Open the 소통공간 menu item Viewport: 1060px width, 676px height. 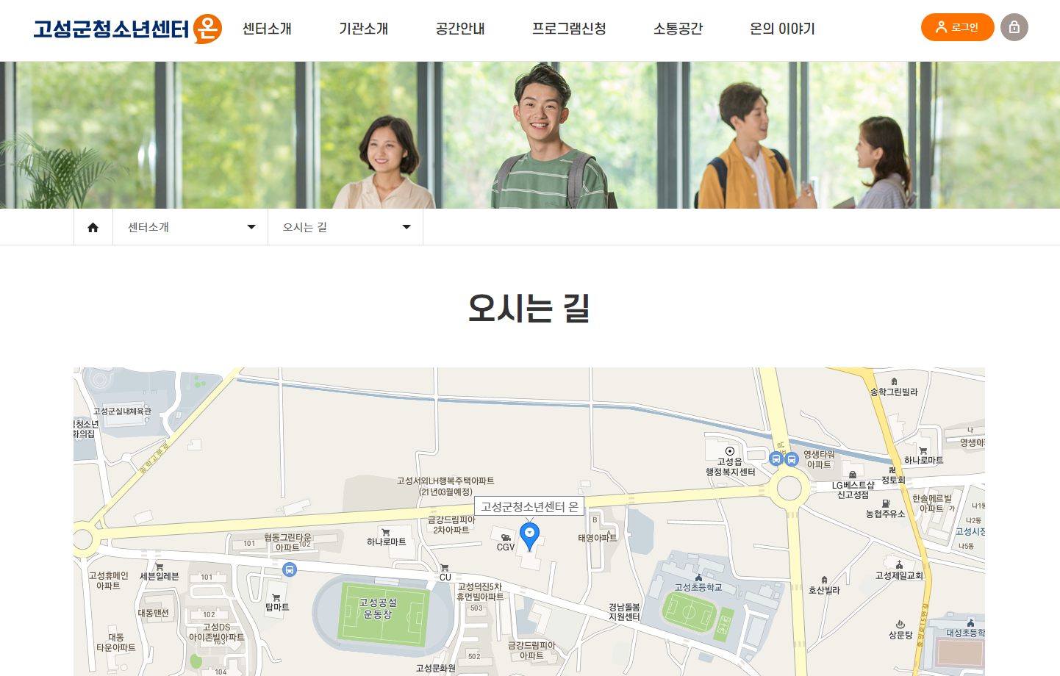click(x=678, y=29)
